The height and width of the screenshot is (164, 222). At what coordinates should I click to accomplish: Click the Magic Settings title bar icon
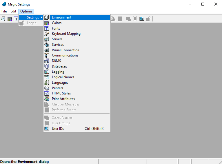pyautogui.click(x=4, y=4)
